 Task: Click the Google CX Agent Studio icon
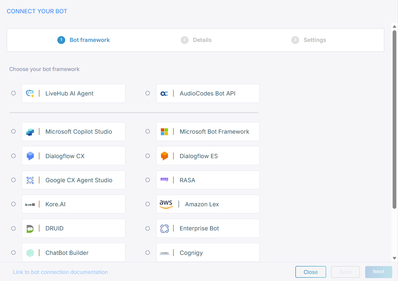coord(30,180)
